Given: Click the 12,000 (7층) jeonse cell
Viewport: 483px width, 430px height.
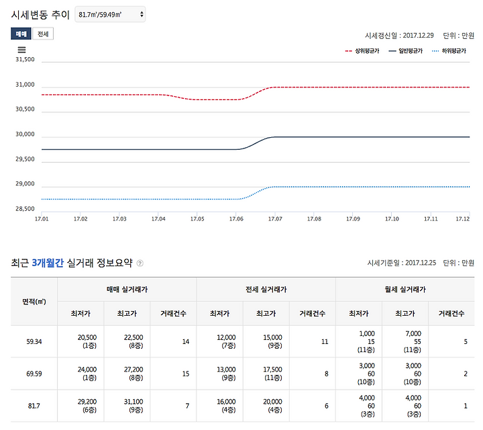Looking at the screenshot, I should pos(220,342).
